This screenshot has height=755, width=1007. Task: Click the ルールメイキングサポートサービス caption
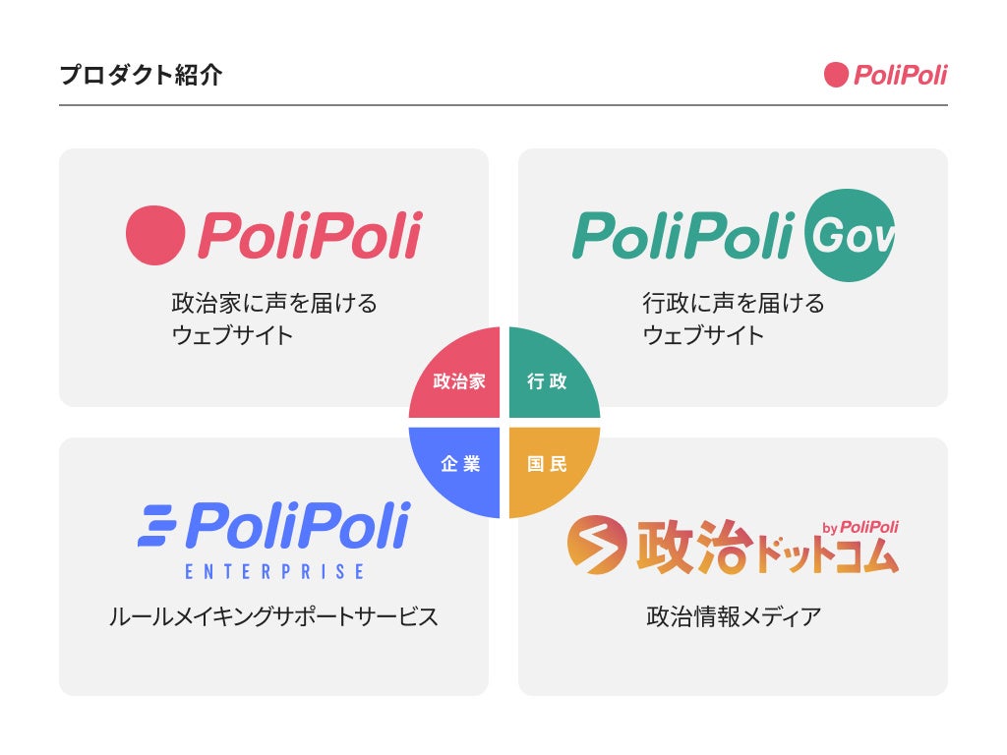[273, 617]
